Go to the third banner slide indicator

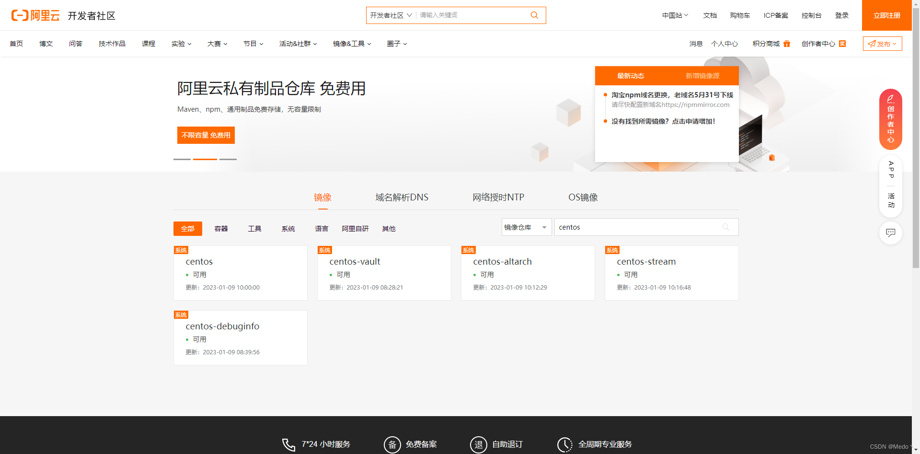[x=228, y=159]
